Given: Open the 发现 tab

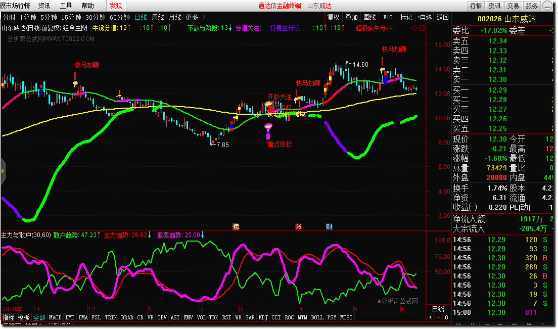Looking at the screenshot, I should point(116,6).
